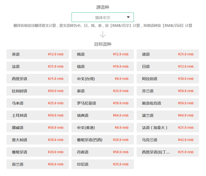Open the 源语种 source language dropdown
Viewport: 206px width, 176px height.
[102, 17]
